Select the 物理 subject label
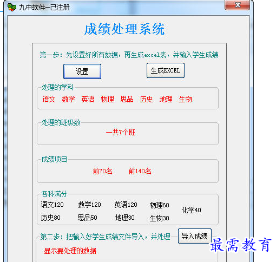The width and height of the screenshot is (276, 262). tap(107, 99)
